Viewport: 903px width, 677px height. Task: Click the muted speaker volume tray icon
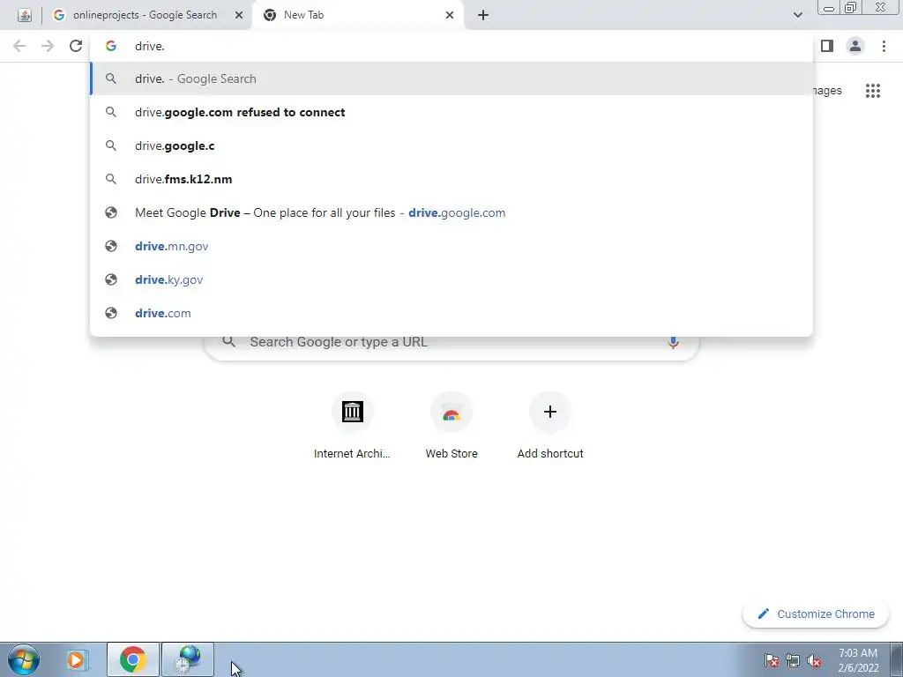coord(814,660)
